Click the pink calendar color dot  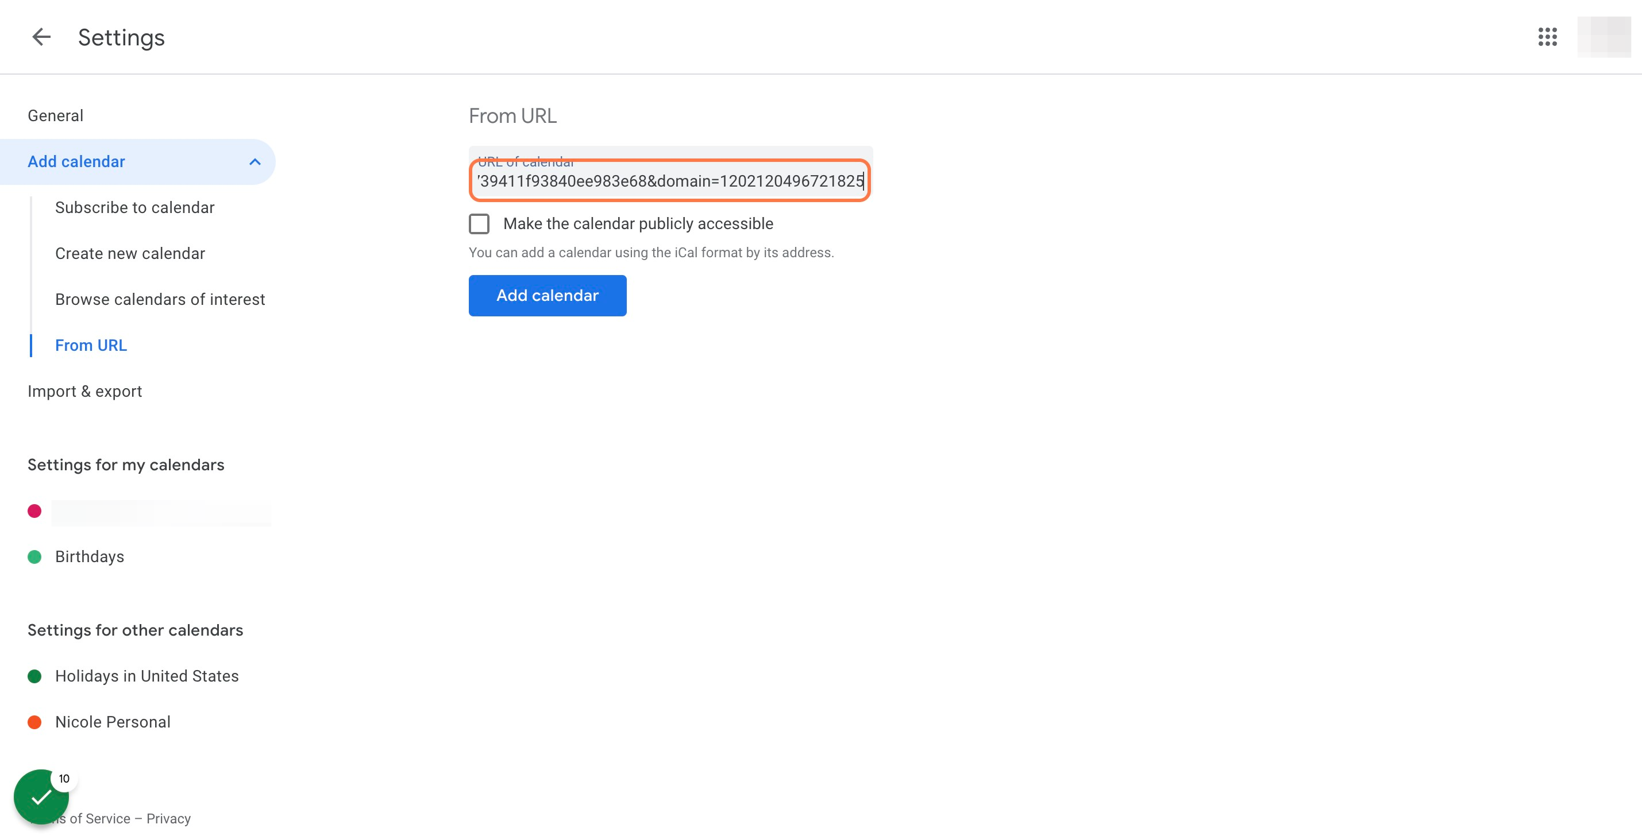click(34, 511)
